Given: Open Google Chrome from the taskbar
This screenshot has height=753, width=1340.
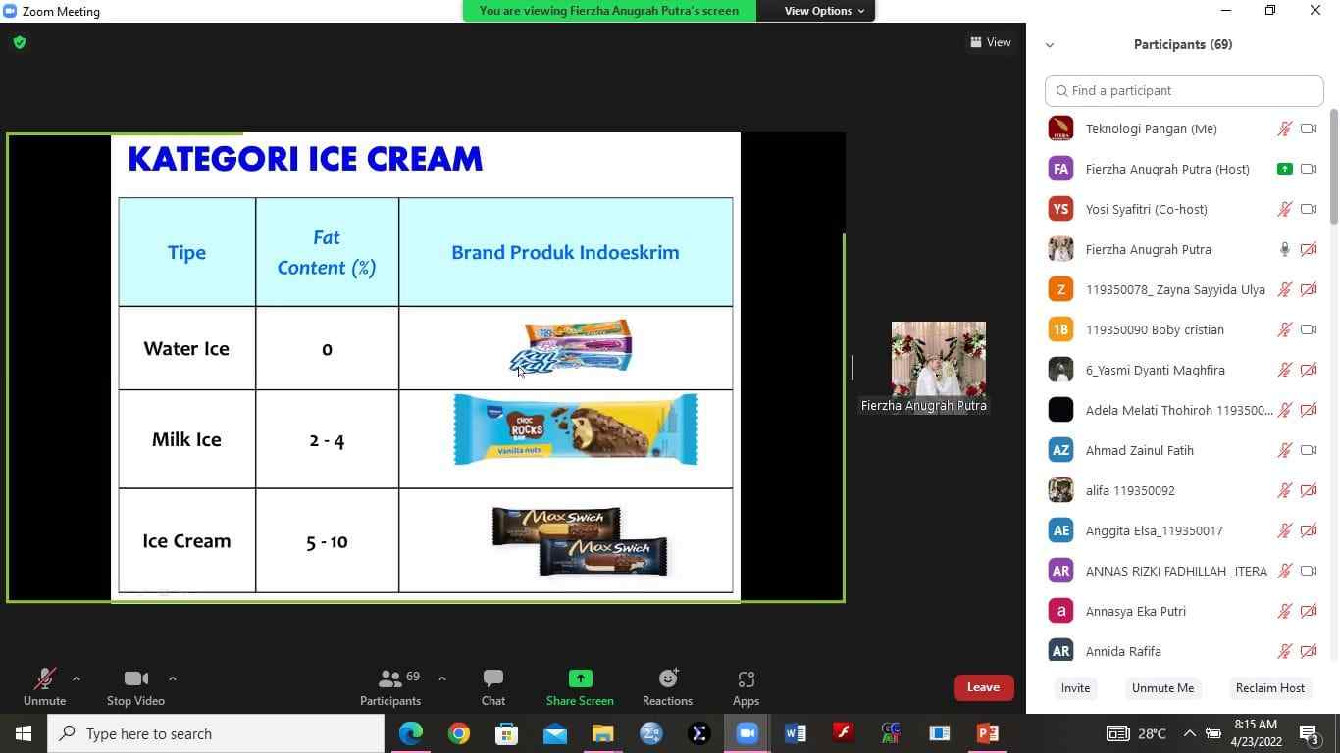Looking at the screenshot, I should (458, 733).
